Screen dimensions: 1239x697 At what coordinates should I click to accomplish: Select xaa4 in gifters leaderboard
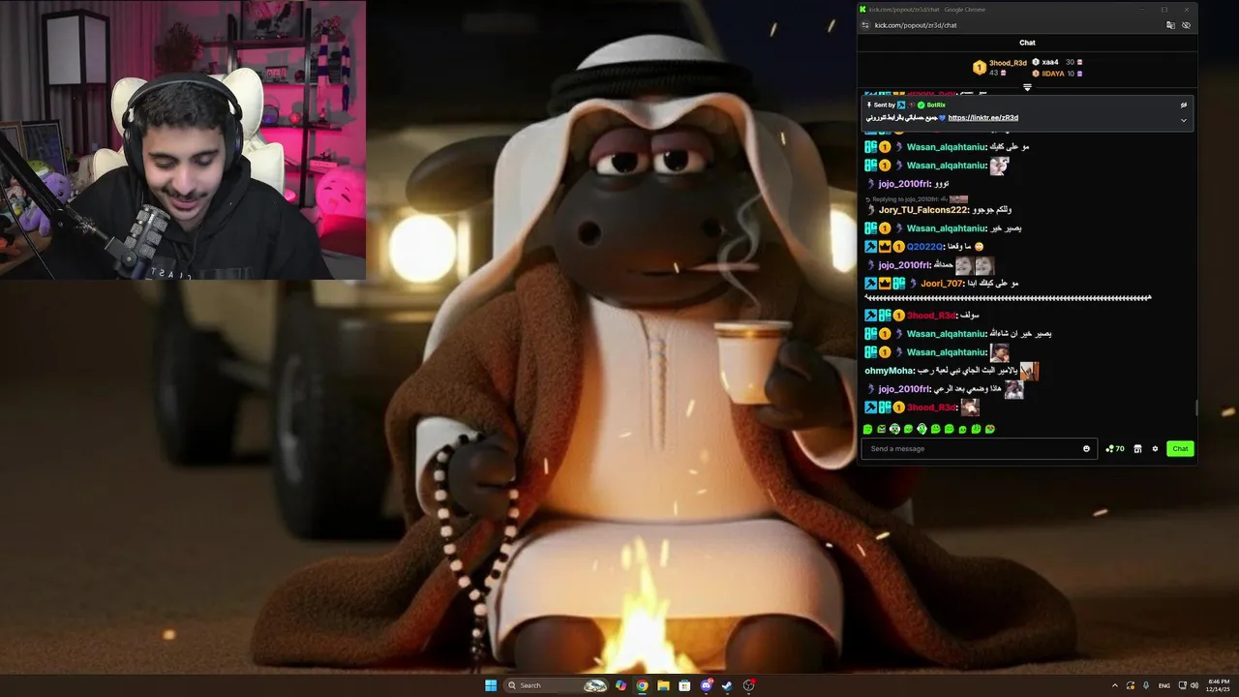[x=1050, y=62]
